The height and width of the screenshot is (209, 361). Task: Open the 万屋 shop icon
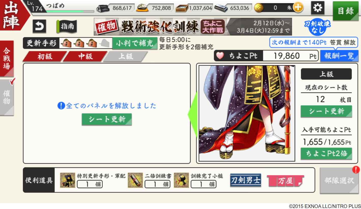(x=285, y=181)
